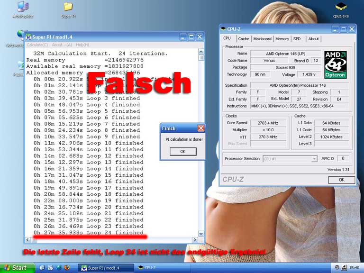
Task: Open the Help(H) menu in Super PI
Action: point(82,45)
